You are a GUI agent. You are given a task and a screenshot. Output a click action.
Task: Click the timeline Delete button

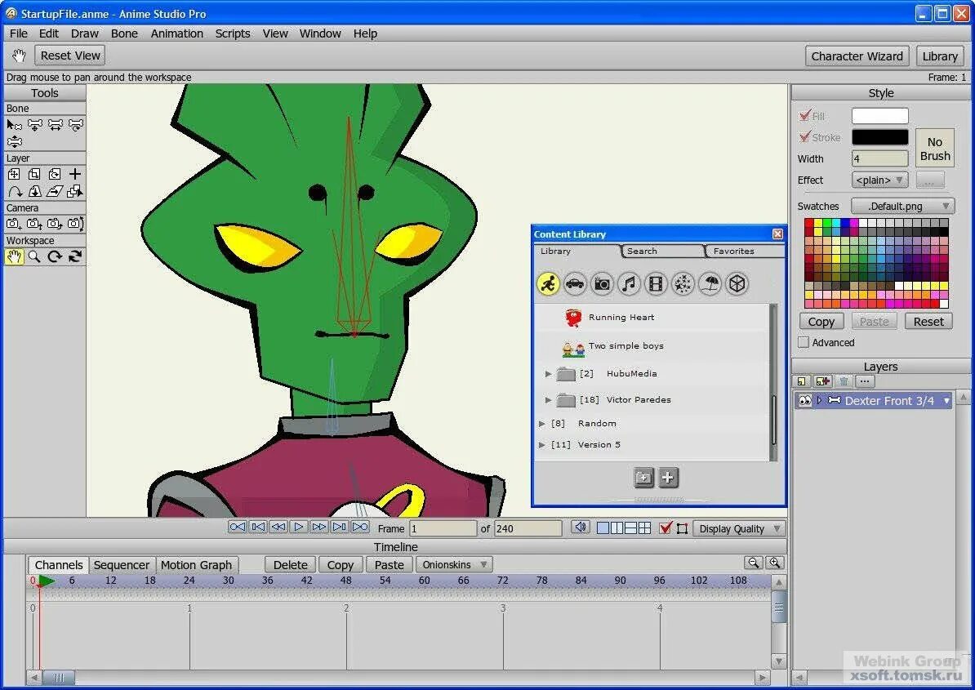point(291,564)
